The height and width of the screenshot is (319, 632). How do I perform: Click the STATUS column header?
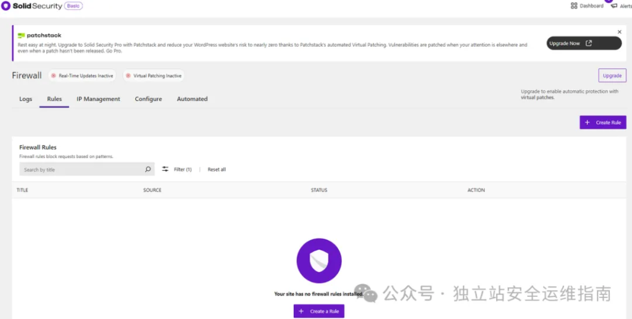(x=319, y=190)
